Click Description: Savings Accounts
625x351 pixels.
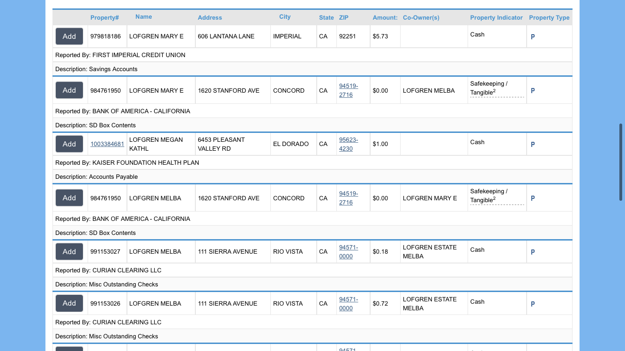(97, 69)
